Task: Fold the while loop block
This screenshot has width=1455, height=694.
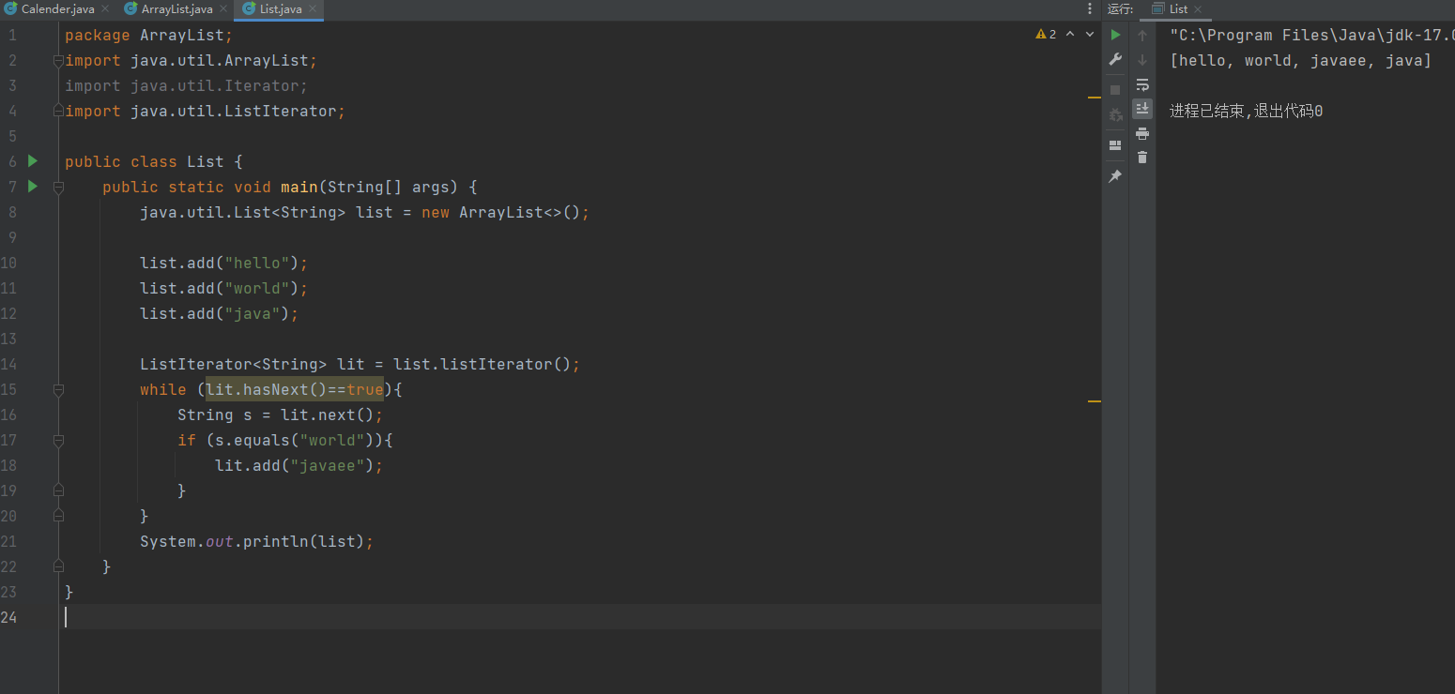Action: point(58,389)
